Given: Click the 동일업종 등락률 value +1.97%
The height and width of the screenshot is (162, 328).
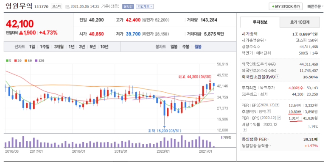Looking at the screenshot, I should click(312, 146).
